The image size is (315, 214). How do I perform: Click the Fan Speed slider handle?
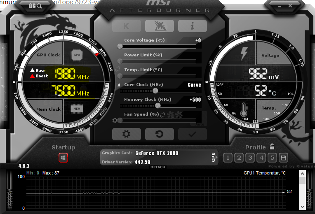coord(120,120)
